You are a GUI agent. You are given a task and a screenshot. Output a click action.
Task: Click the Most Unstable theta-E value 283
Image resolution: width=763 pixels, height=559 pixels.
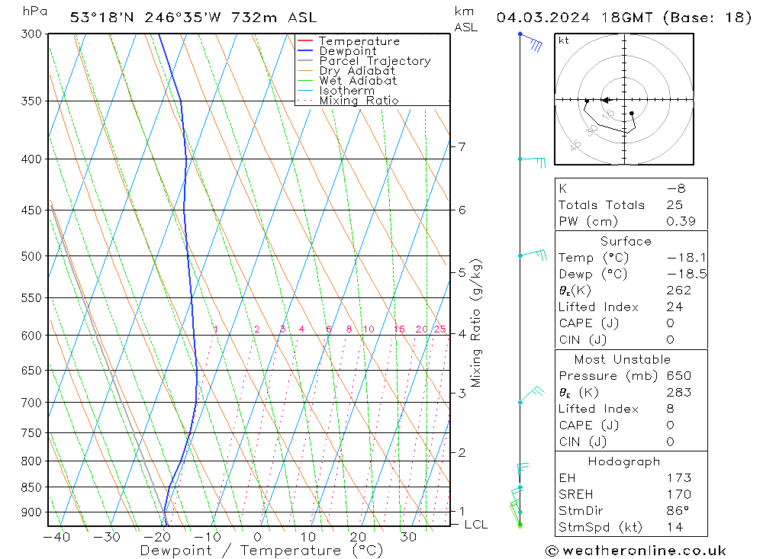pos(679,392)
